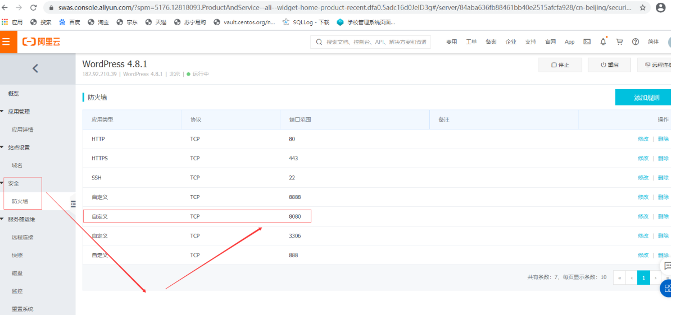The width and height of the screenshot is (676, 315).
Task: Go to the first page with «
Action: pos(619,277)
